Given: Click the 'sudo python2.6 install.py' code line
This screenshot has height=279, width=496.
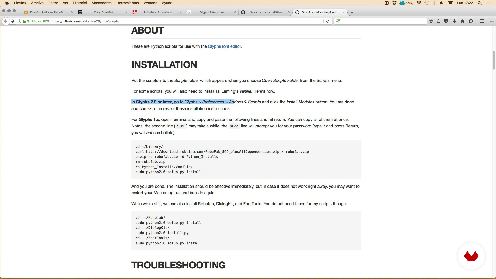Looking at the screenshot, I should (162, 233).
